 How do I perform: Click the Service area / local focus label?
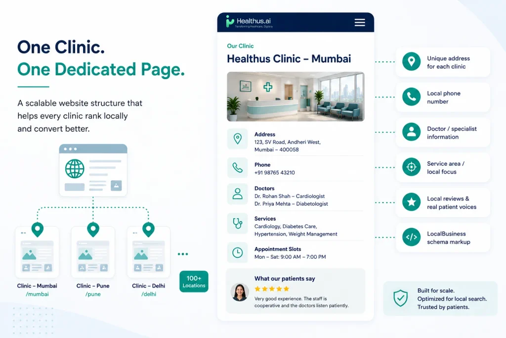(446, 168)
